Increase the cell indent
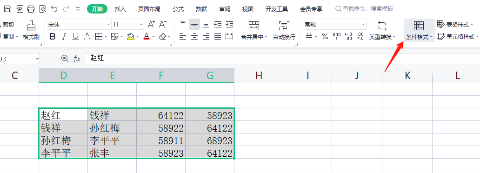Viewport: 480px width, 173px height. click(x=229, y=24)
